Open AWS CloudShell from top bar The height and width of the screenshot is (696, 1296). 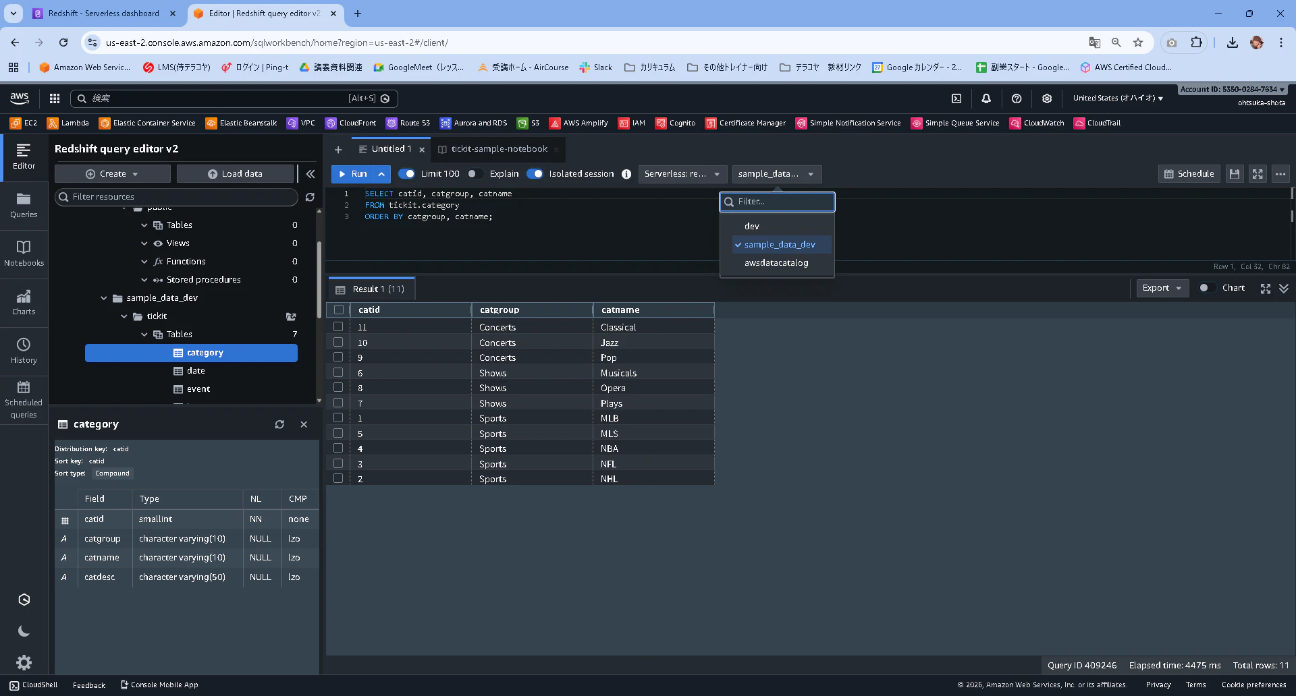pos(956,98)
